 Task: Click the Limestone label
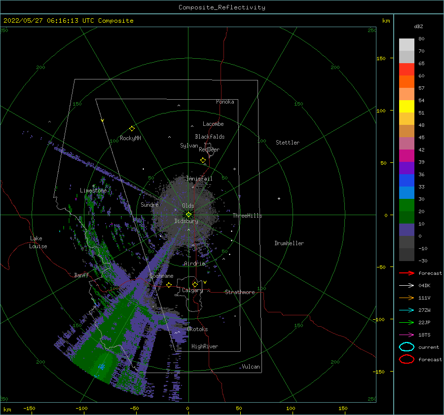pos(93,190)
